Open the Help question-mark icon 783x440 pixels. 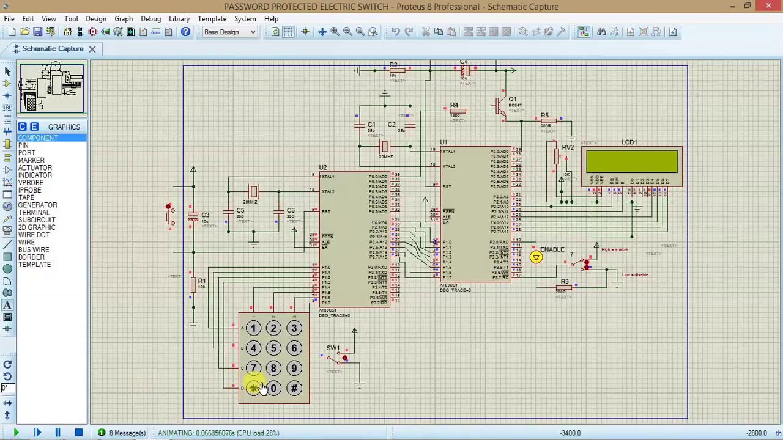point(185,32)
